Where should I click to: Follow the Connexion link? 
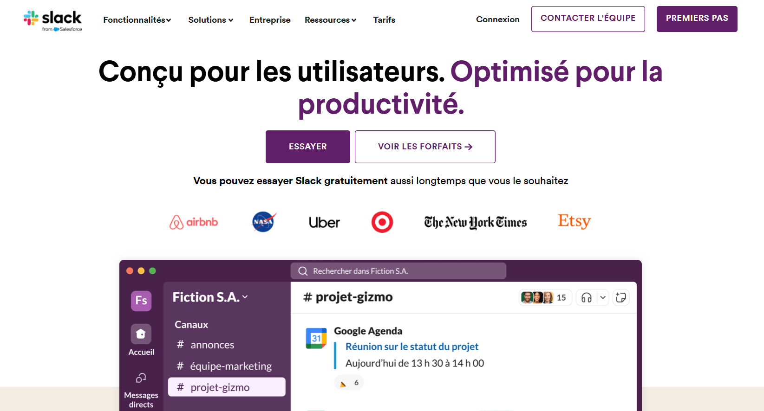pos(498,19)
